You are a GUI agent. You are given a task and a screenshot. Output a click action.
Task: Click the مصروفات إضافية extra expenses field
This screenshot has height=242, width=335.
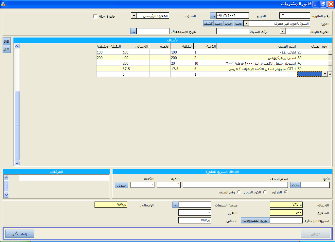click(x=286, y=220)
